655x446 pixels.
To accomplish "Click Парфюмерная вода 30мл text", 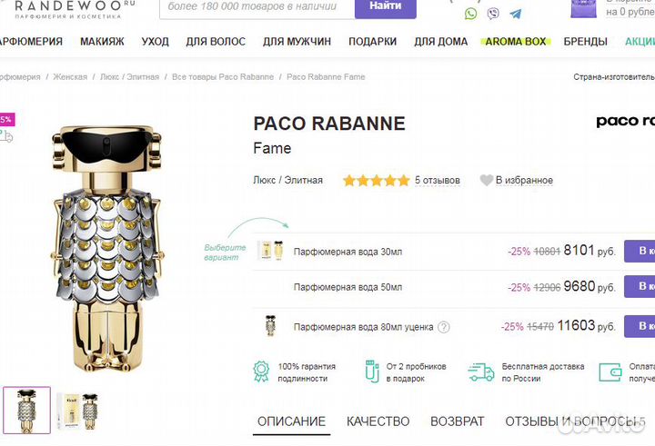I will pos(348,252).
